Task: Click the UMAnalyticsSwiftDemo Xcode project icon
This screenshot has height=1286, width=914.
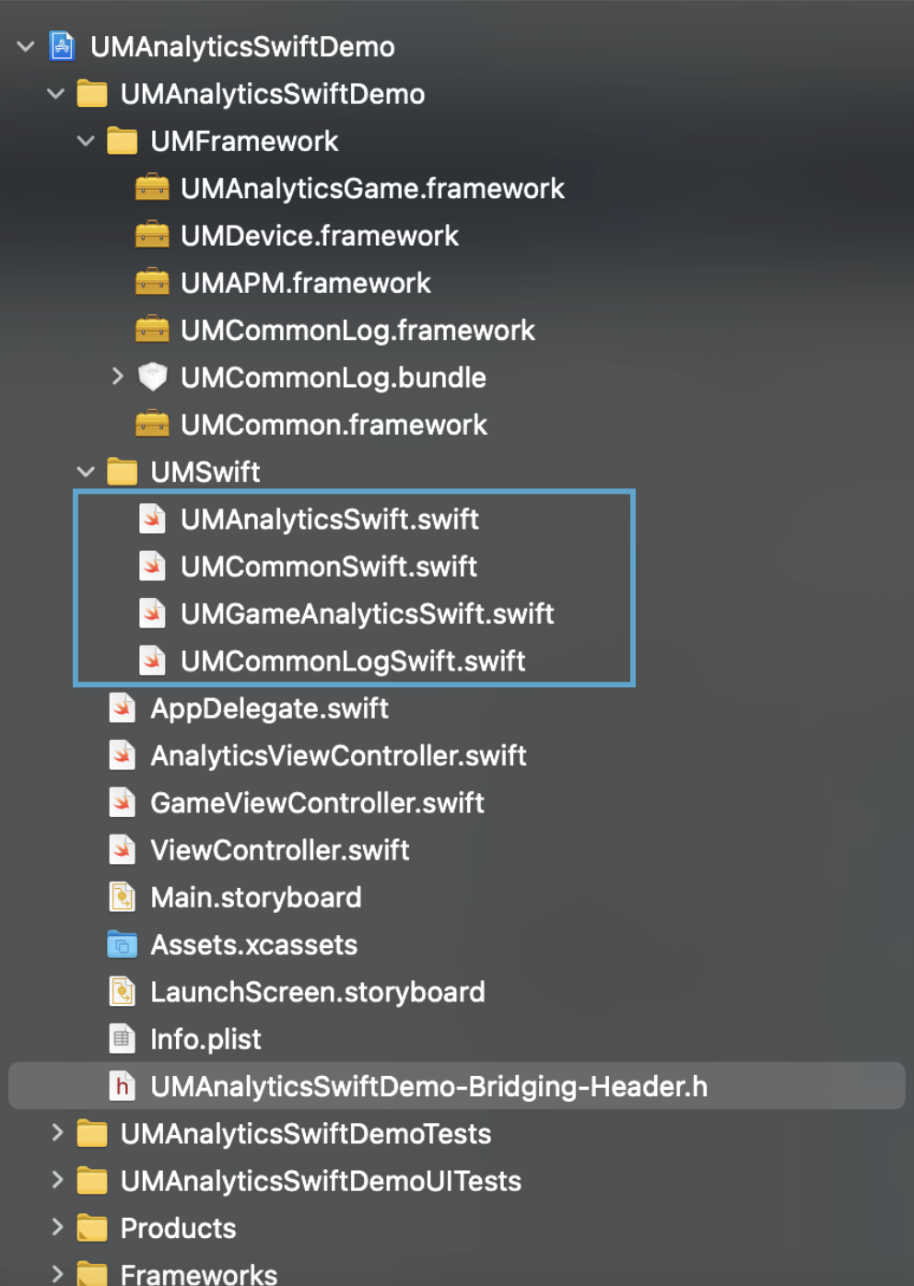Action: pyautogui.click(x=62, y=46)
